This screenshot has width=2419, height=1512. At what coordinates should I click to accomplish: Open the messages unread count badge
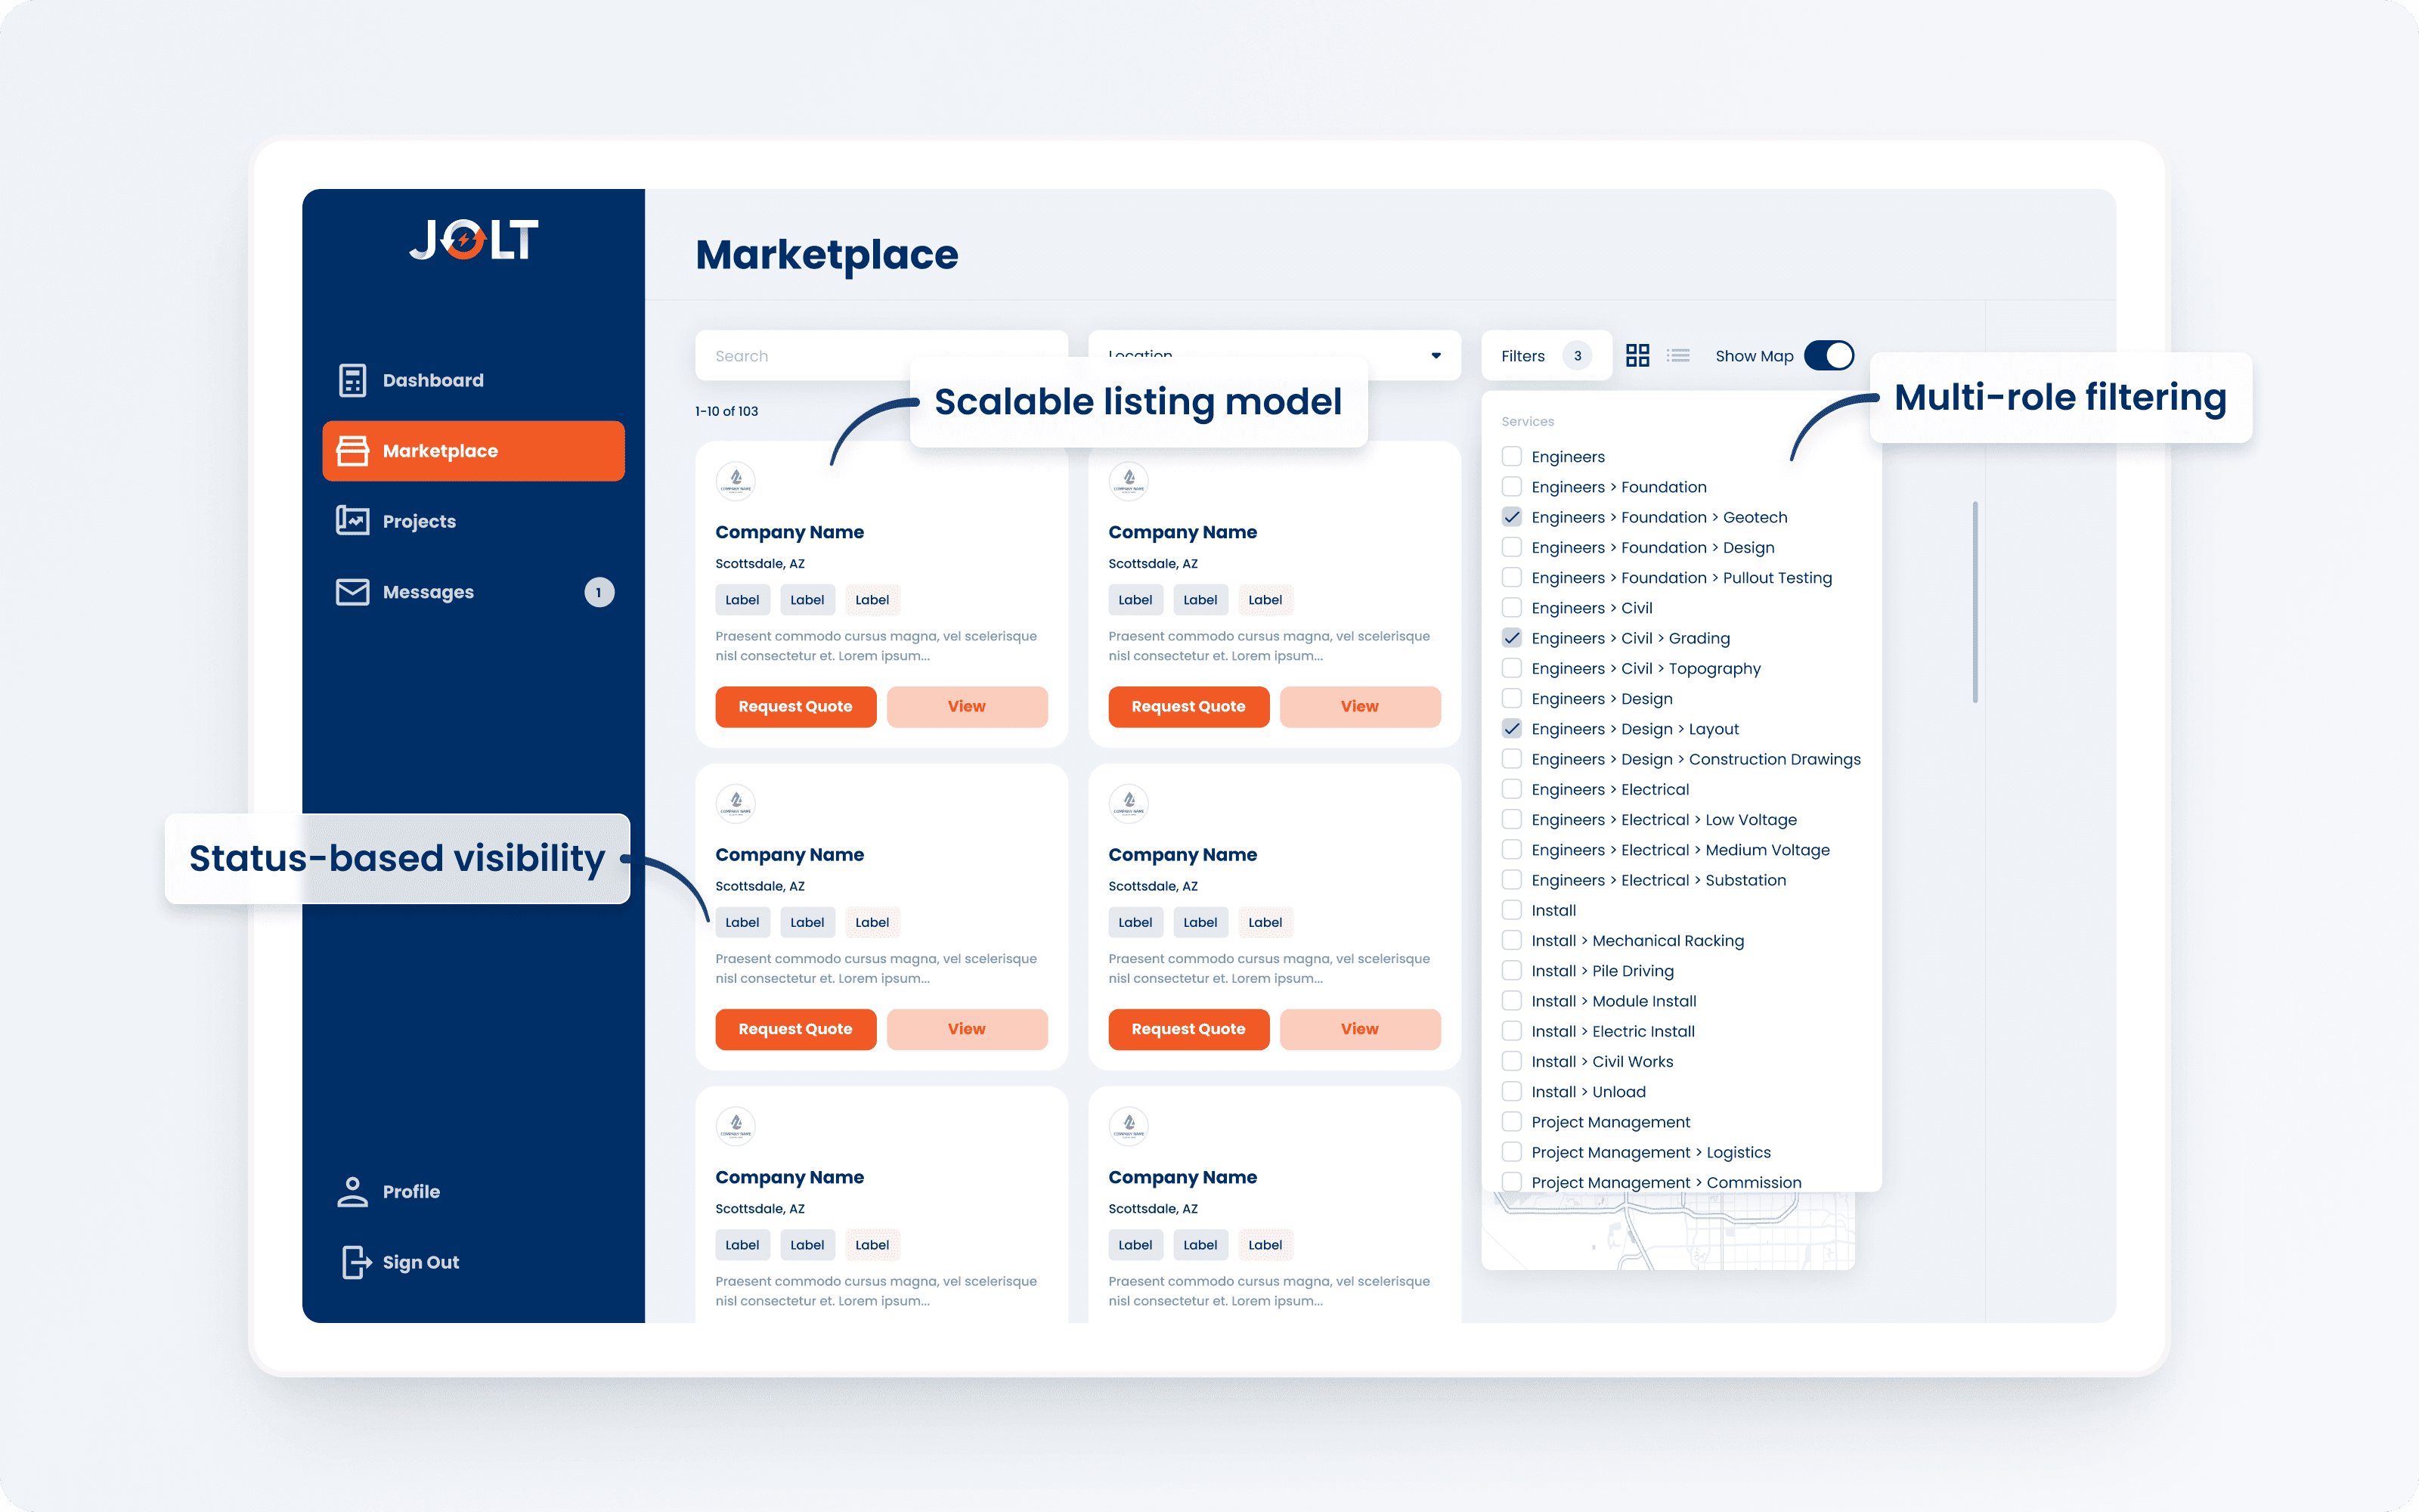(x=599, y=592)
